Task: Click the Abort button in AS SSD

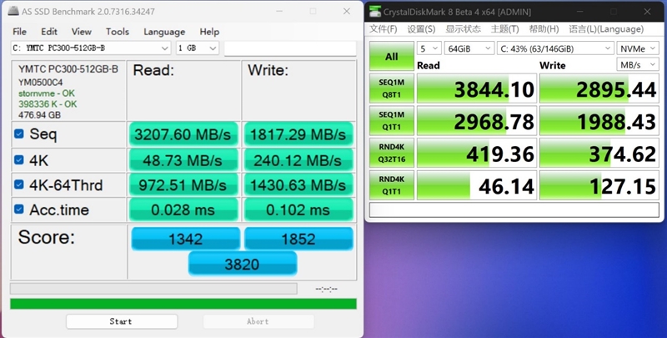Action: [x=258, y=321]
